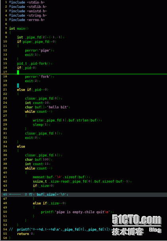Click the memset(buf,...) statement
The height and width of the screenshot is (241, 167).
tap(61, 177)
